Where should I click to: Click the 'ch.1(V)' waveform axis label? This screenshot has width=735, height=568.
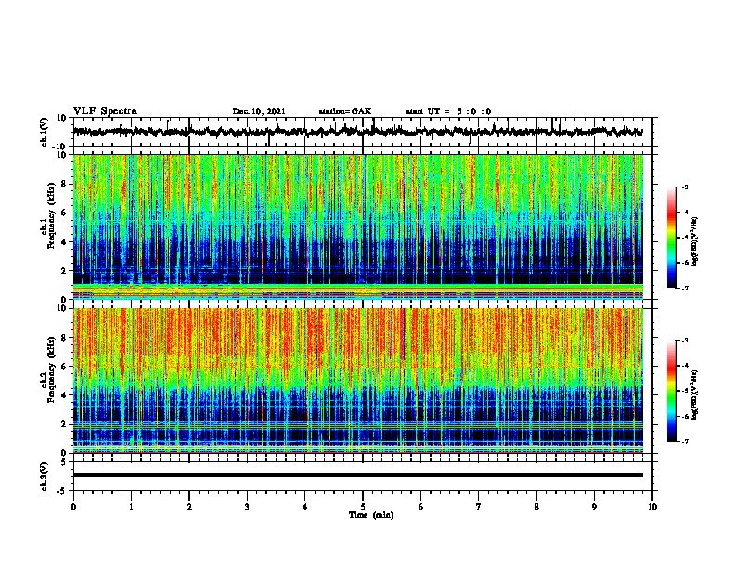tap(45, 132)
